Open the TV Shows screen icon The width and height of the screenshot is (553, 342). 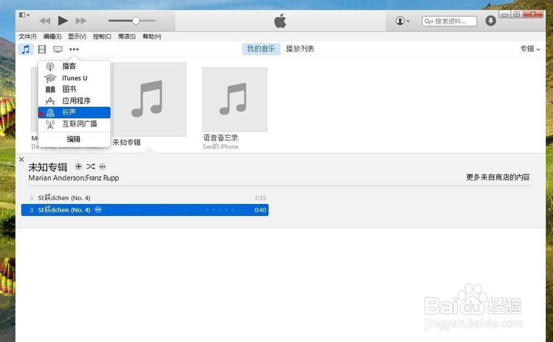58,49
